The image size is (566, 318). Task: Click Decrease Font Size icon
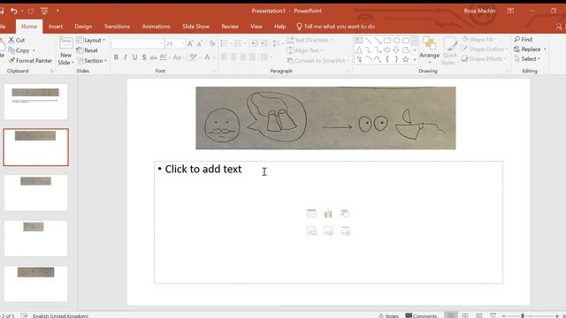point(199,43)
